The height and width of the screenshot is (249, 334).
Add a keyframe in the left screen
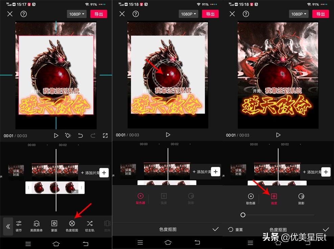(68, 136)
